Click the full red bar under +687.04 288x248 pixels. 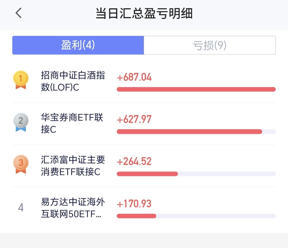click(x=196, y=89)
